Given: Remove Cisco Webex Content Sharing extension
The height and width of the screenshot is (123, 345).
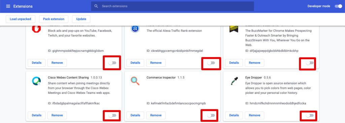Looking at the screenshot, I should point(57,115).
